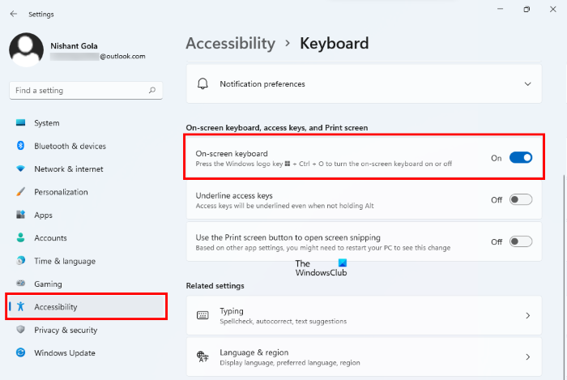567x380 pixels.
Task: Click the Bluetooth & devices icon
Action: pyautogui.click(x=21, y=146)
